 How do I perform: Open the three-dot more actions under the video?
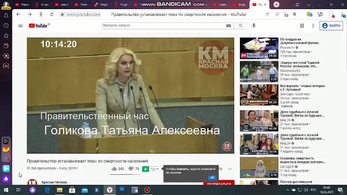coord(230,169)
